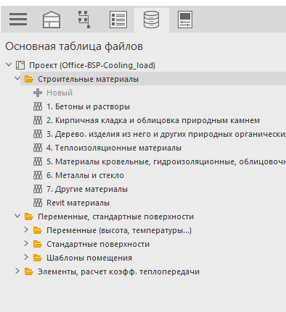
Task: Click folder icon of Переменные, стандартные поверхности
Action: [29, 216]
